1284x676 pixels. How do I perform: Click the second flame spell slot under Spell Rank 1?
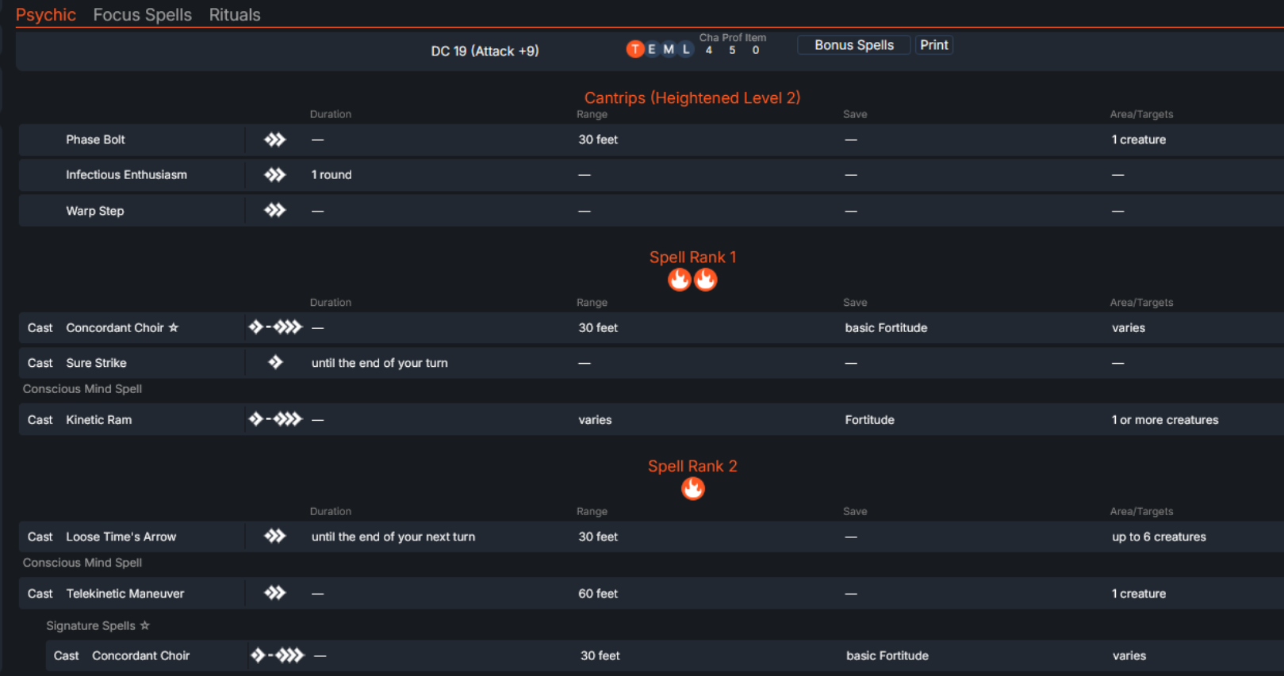point(706,279)
